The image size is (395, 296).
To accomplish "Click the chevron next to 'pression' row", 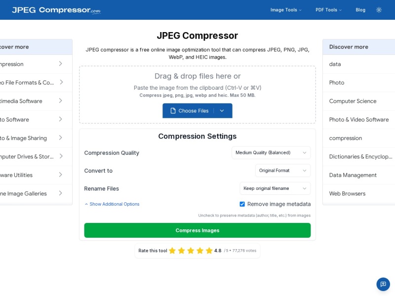I will click(60, 64).
